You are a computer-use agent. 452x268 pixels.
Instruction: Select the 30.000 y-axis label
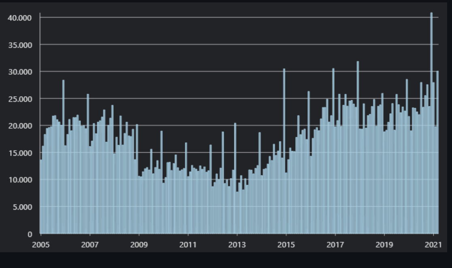coord(20,72)
